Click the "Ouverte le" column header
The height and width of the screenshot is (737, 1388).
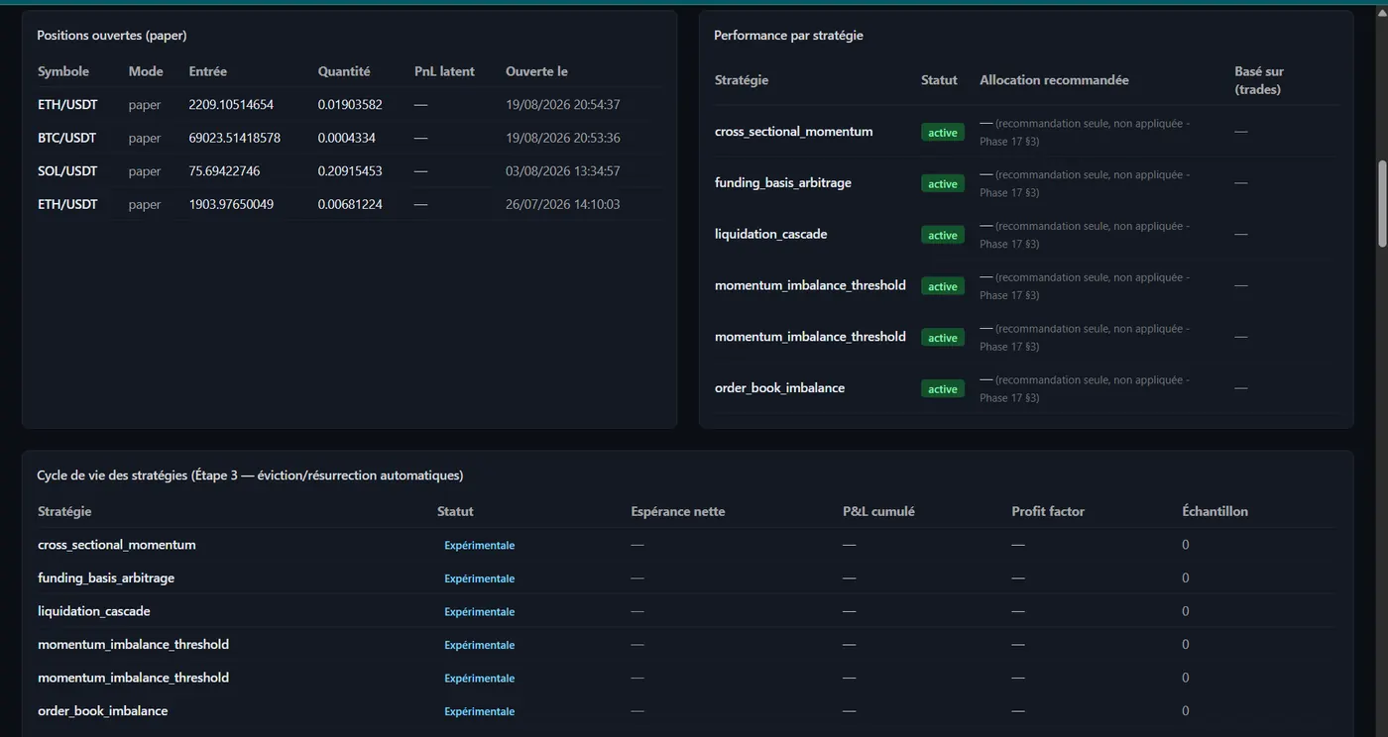tap(536, 71)
